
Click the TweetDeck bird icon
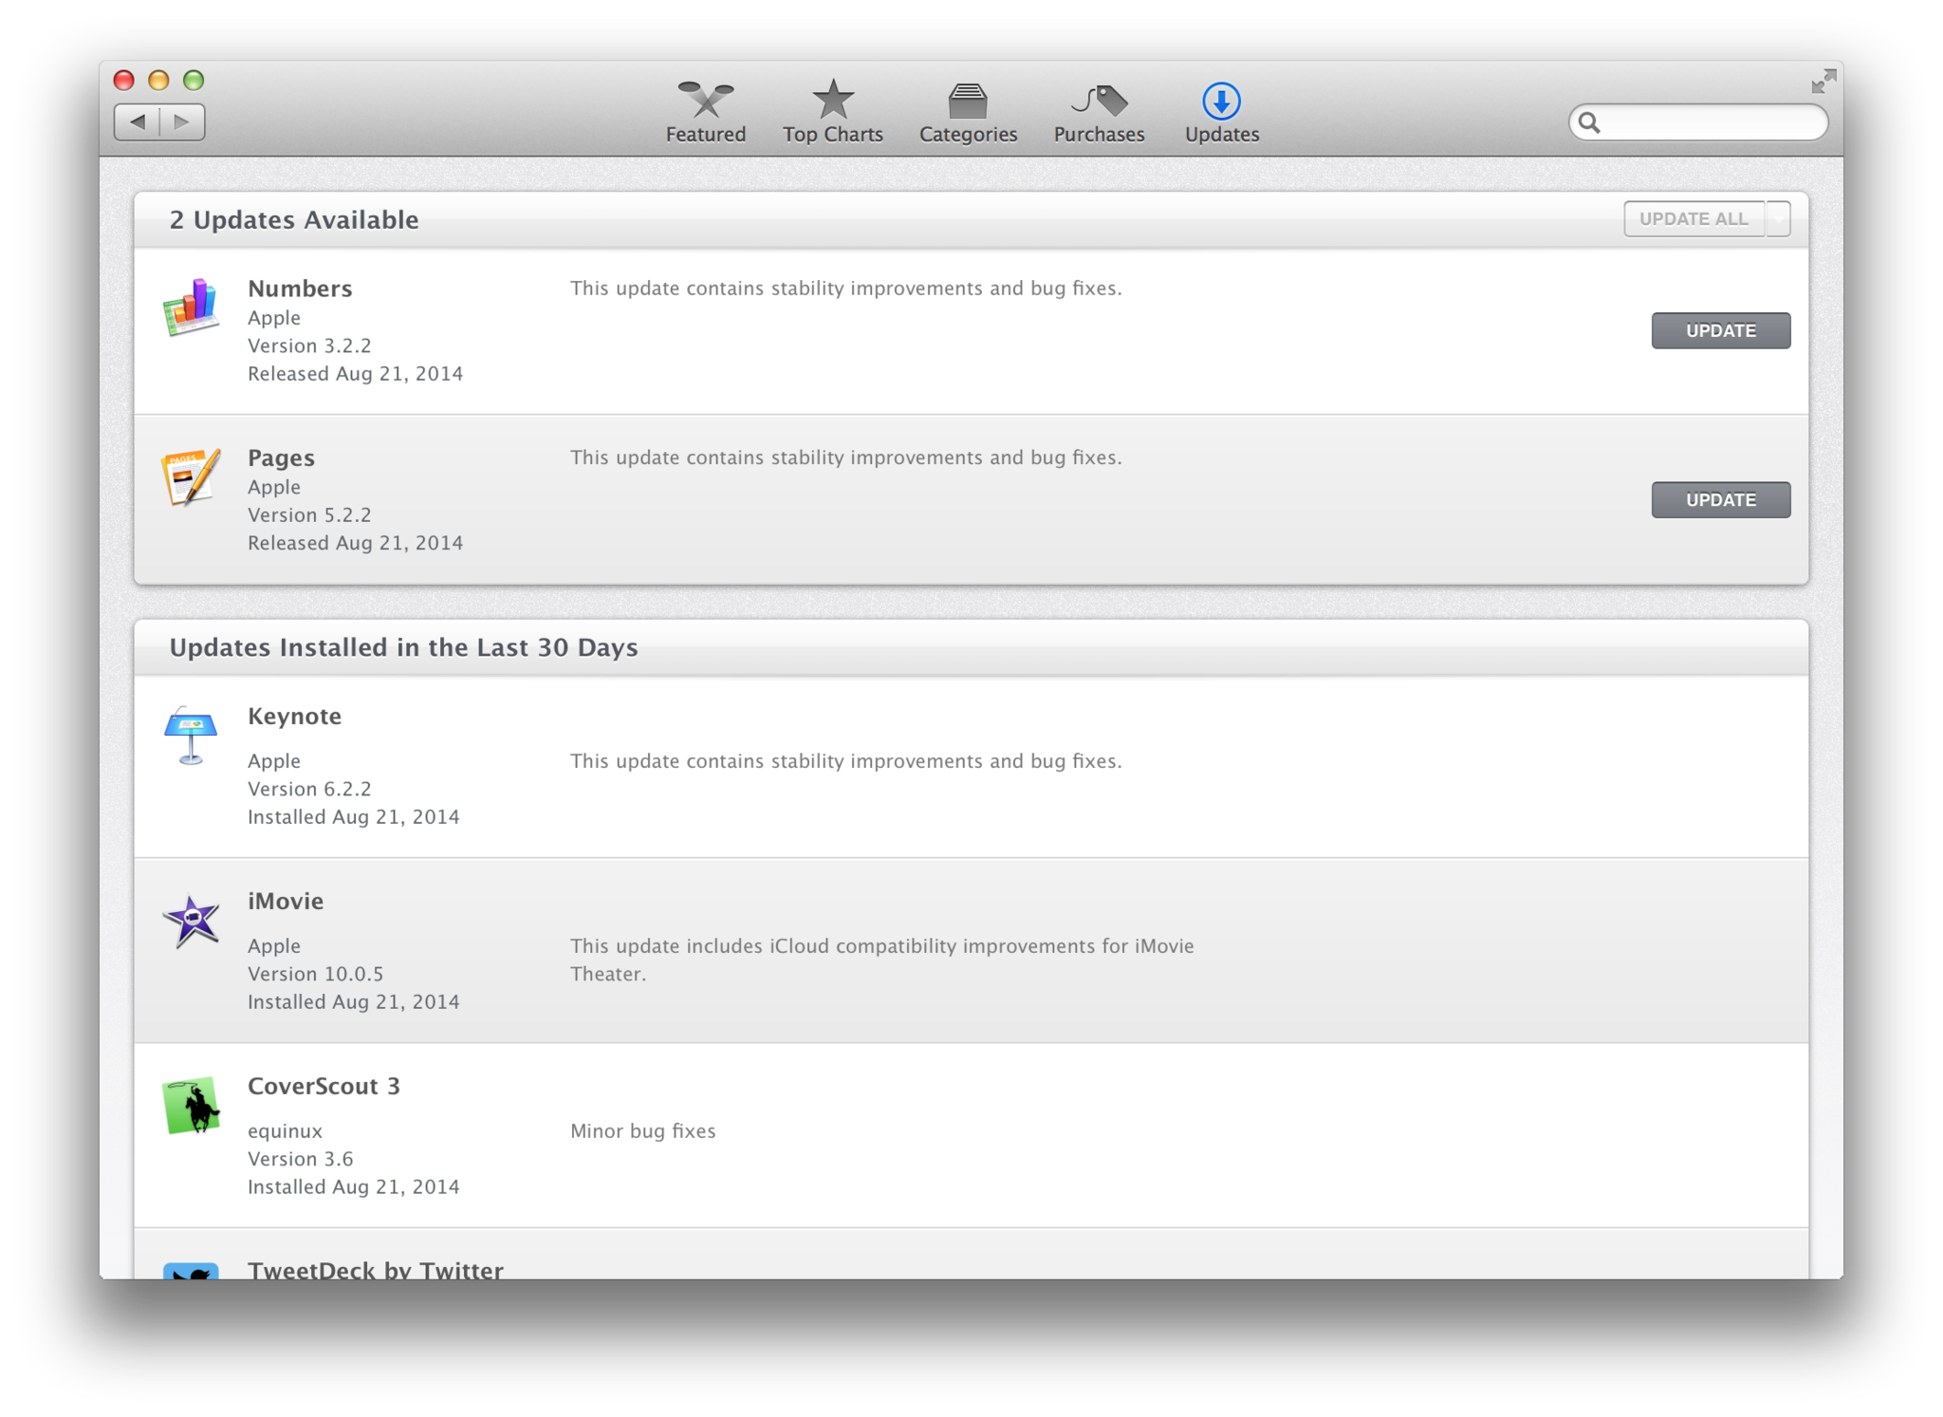(x=191, y=1270)
